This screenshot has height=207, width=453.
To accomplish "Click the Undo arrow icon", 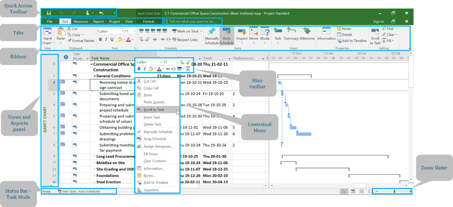I will 61,13.
